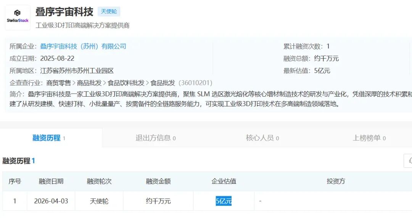The height and width of the screenshot is (218, 412).
Task: Click the 天使轮 tag beside company name
Action: click(109, 11)
